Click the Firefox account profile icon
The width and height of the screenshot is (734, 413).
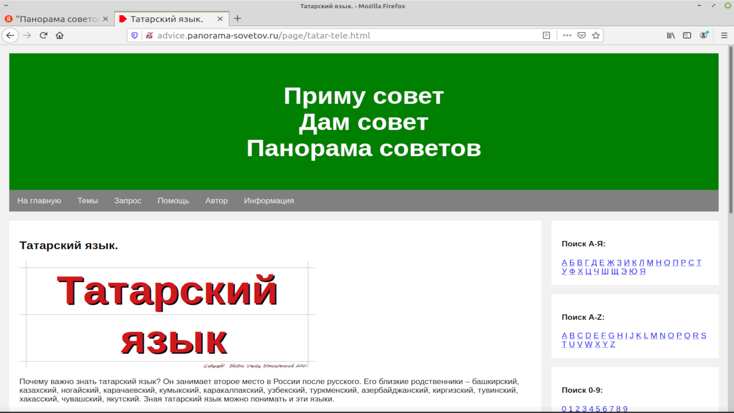coord(704,35)
